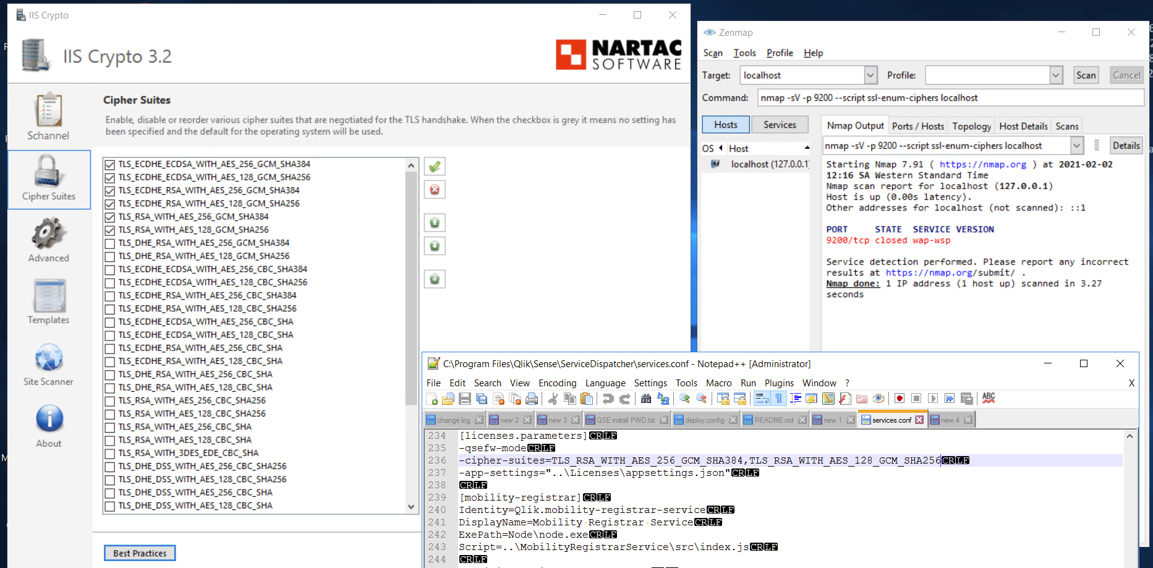Open the Templates panel in IIS Crypto
The width and height of the screenshot is (1153, 568).
coord(48,302)
